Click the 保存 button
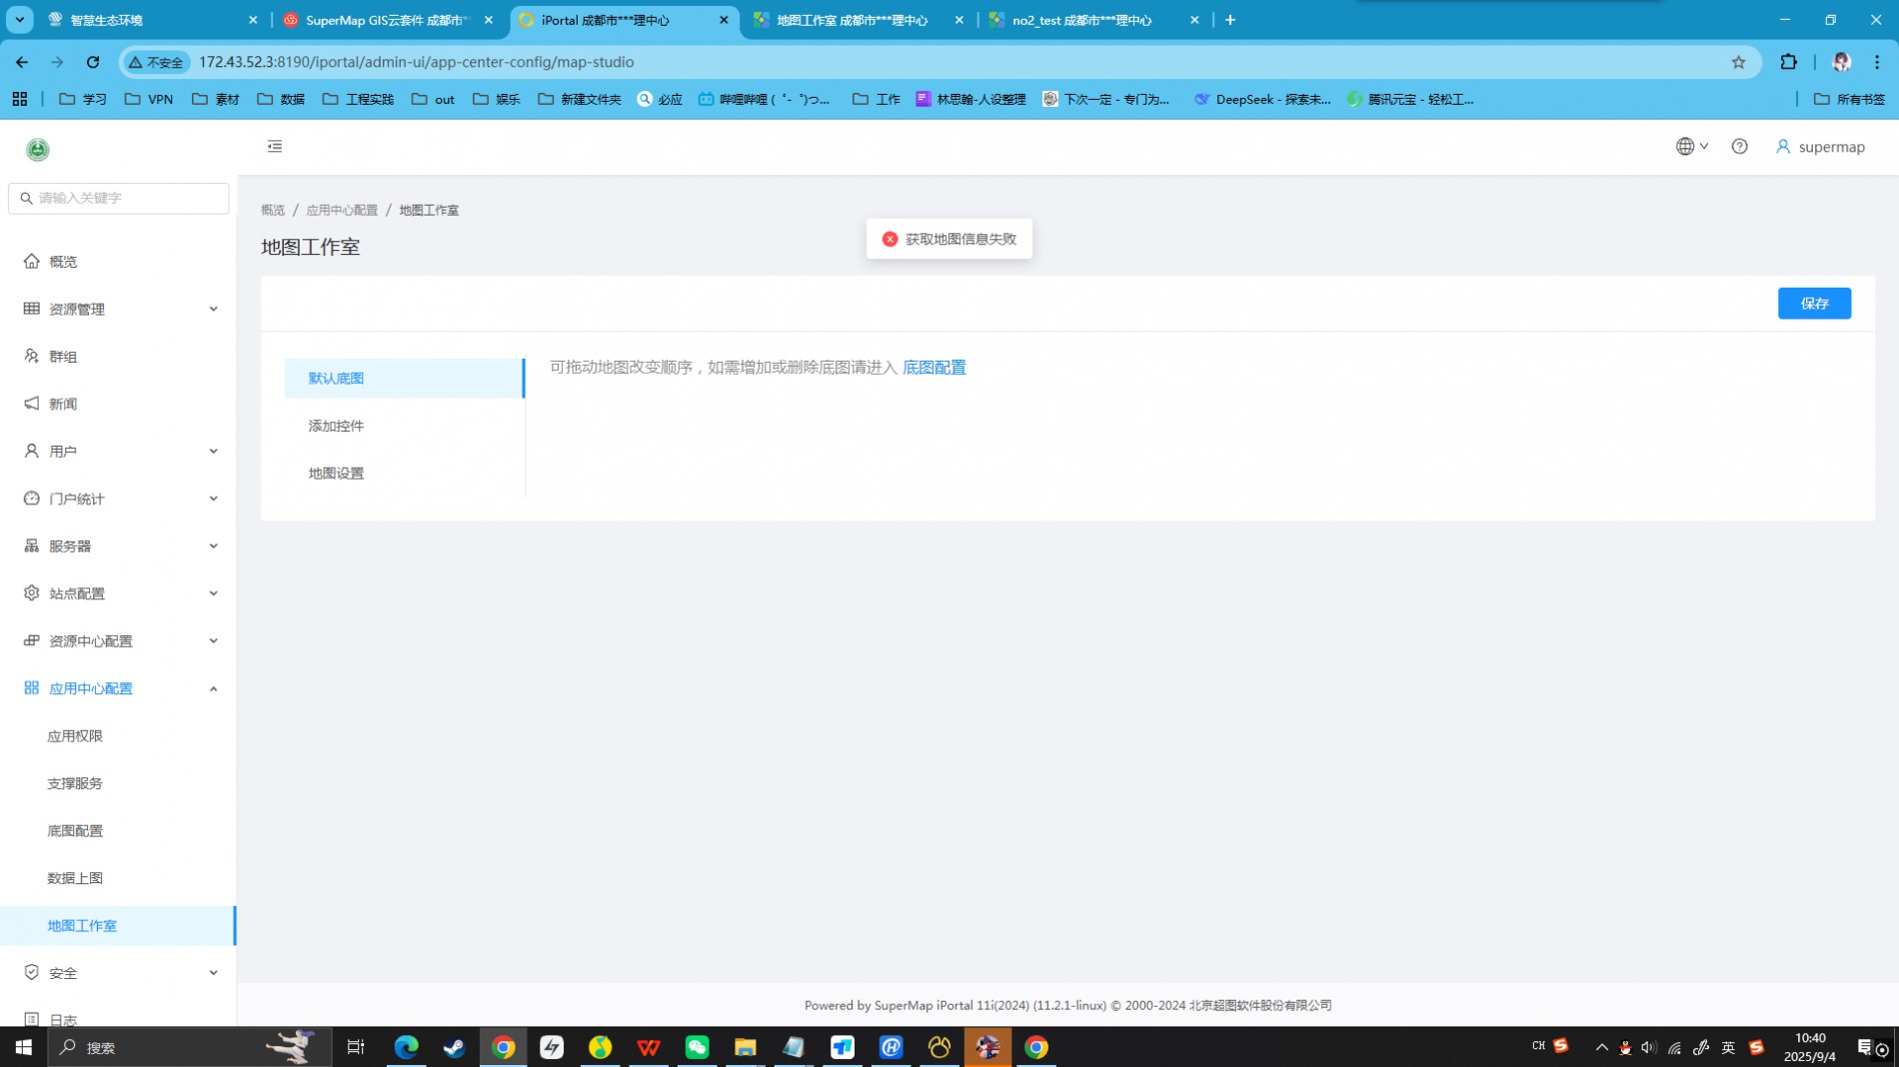This screenshot has height=1067, width=1899. 1813,304
